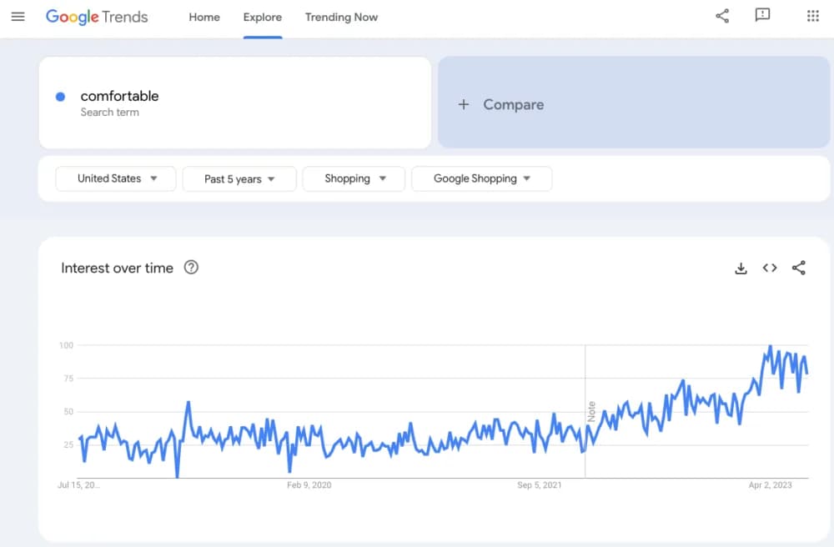The image size is (834, 547).
Task: Show help for Interest over time
Action: coord(191,268)
